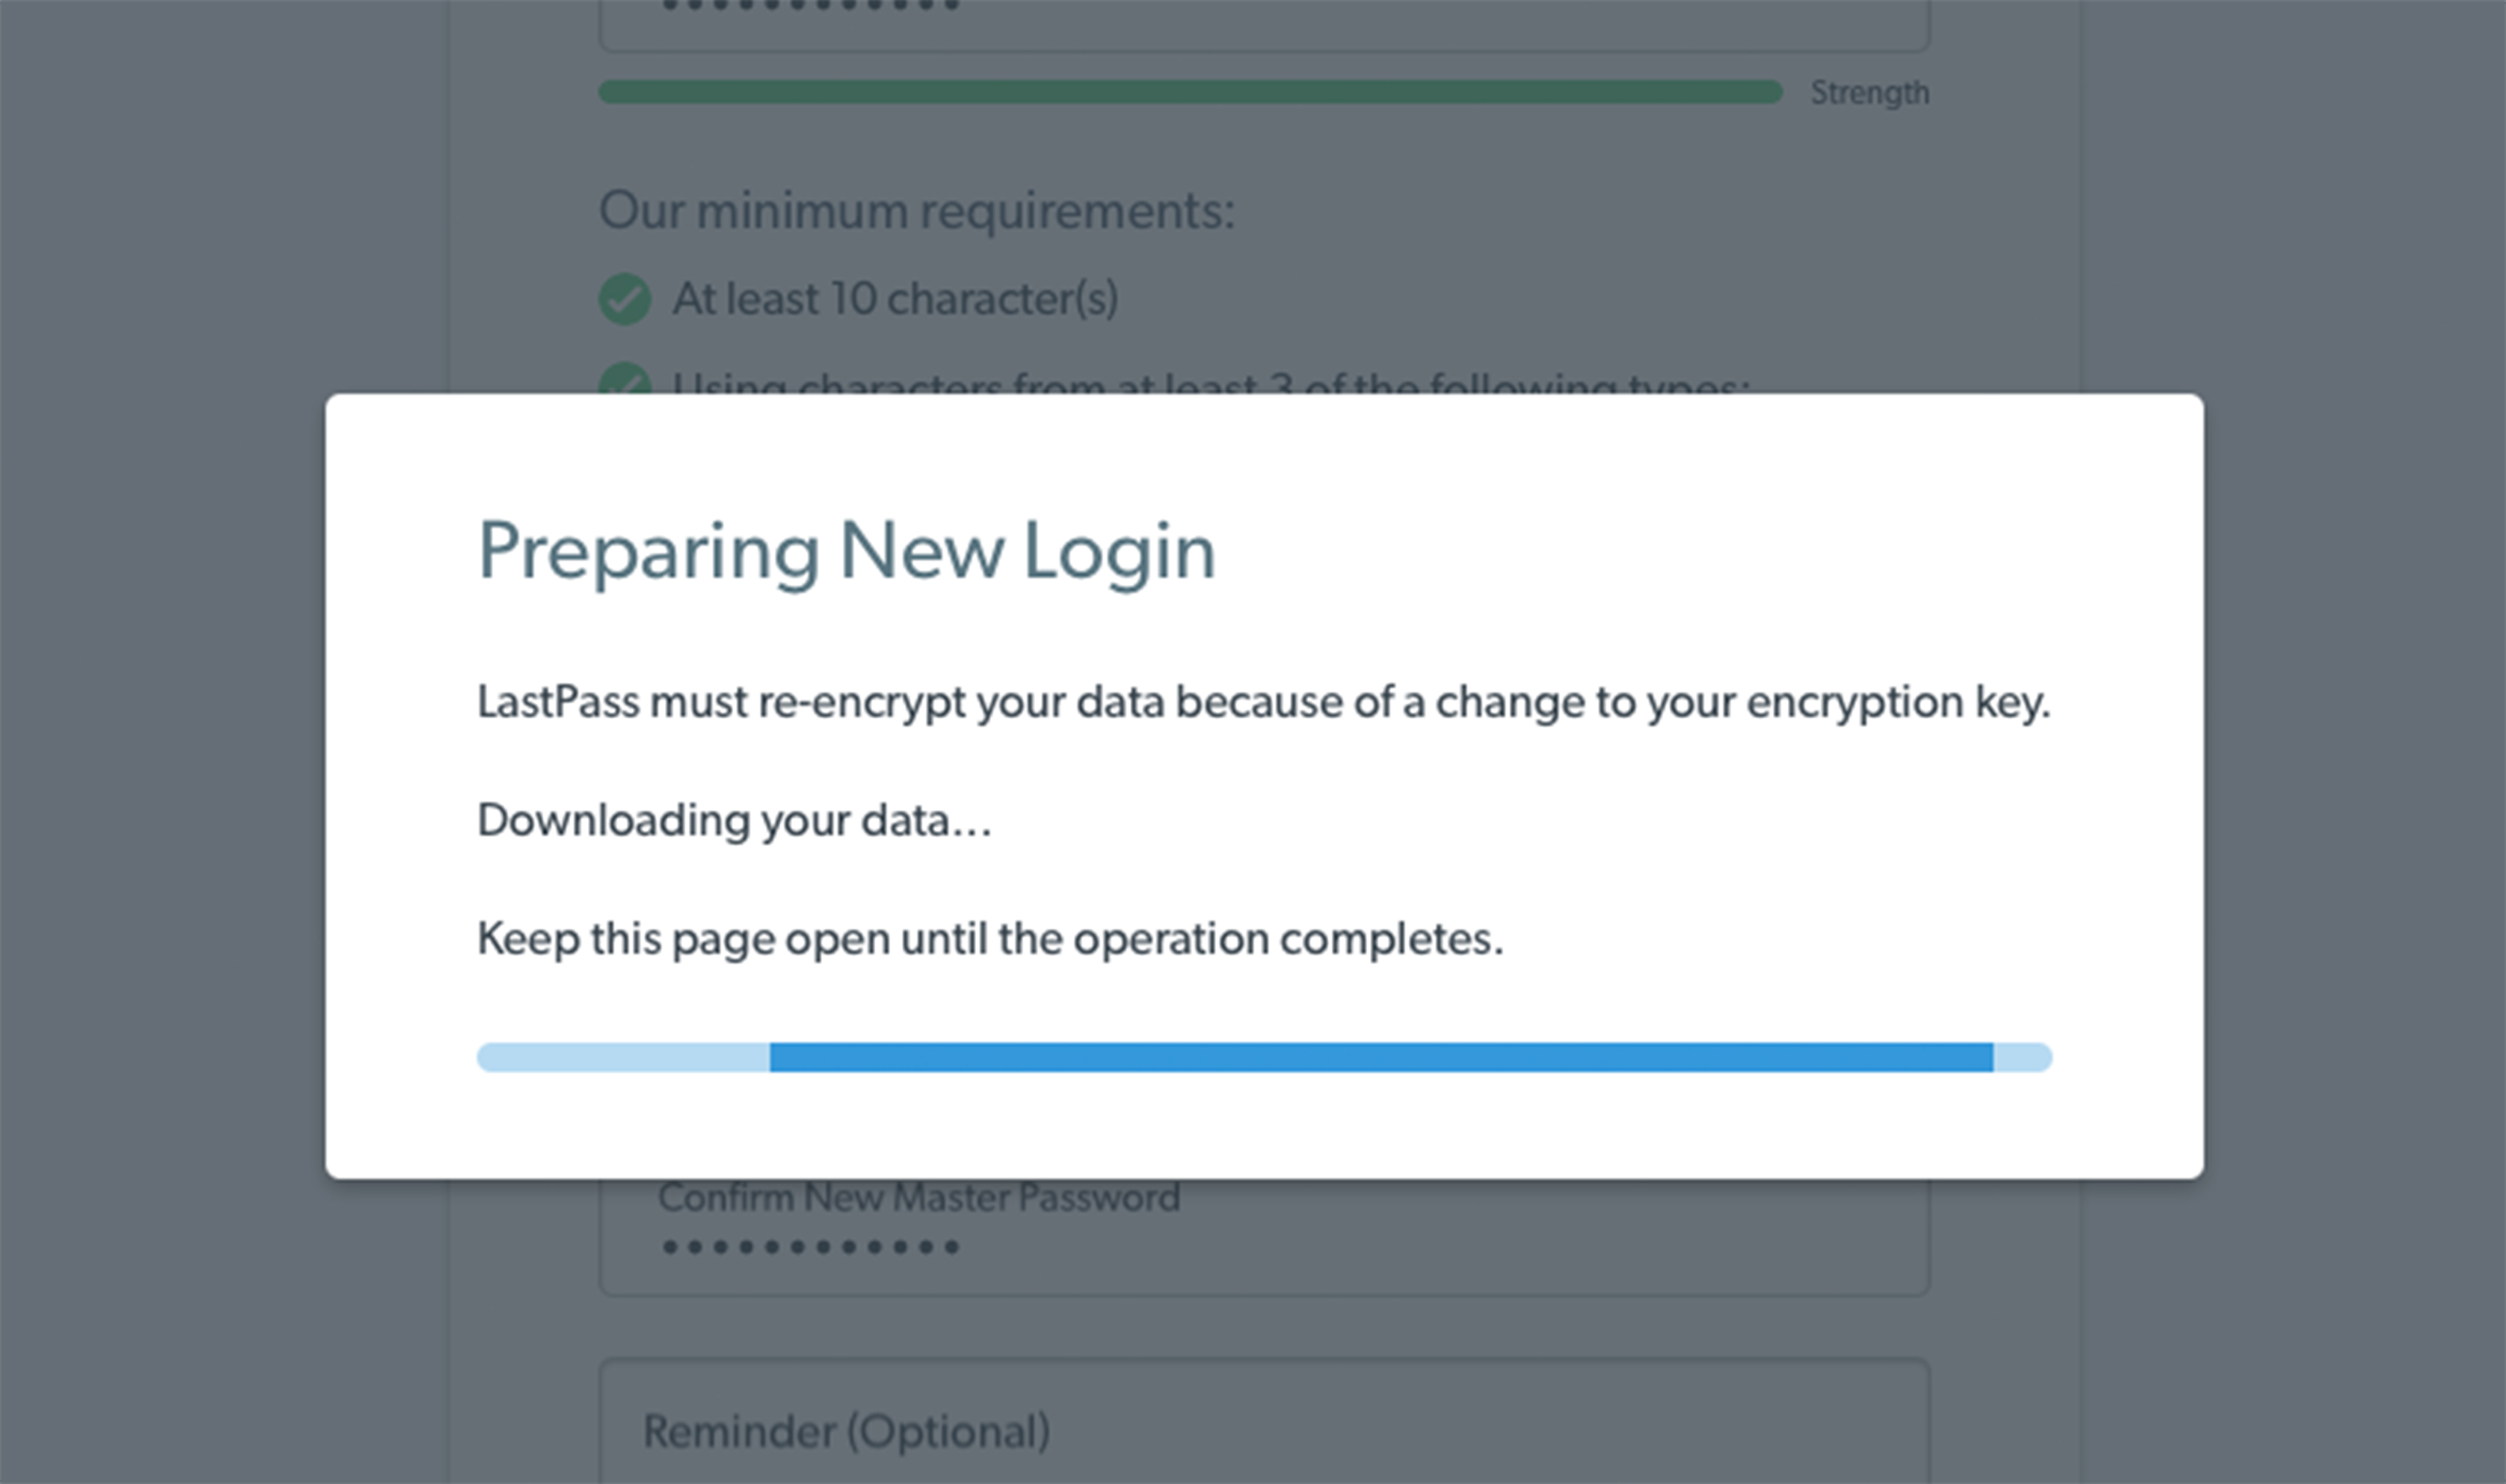2506x1484 pixels.
Task: Click the 'Preparing New Login' dialog title
Action: coord(847,552)
